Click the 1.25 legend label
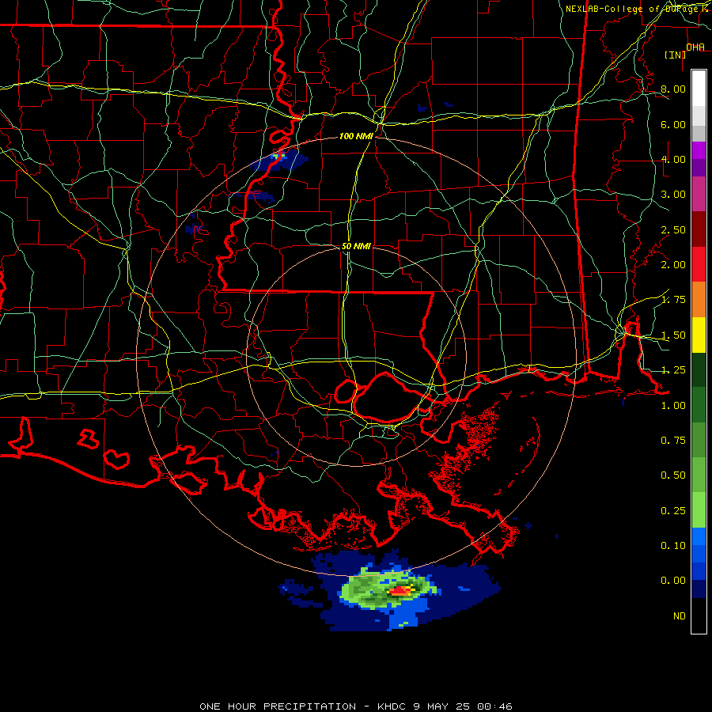712x712 pixels. coord(673,370)
